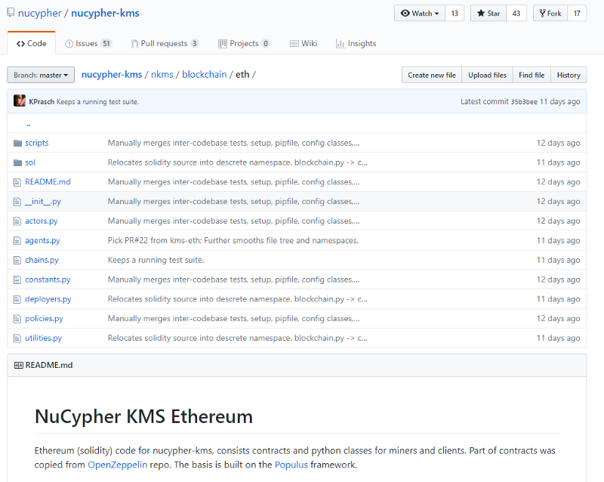Image resolution: width=604 pixels, height=482 pixels.
Task: Expand the Branch: master selector
Action: [x=41, y=75]
